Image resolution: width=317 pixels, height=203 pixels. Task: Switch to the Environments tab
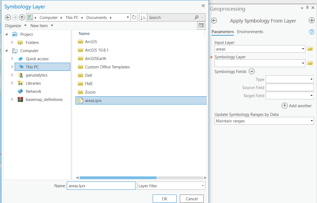(x=250, y=31)
